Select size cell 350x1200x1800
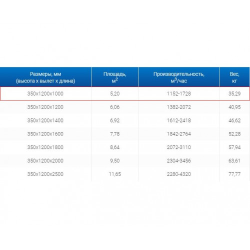The image size is (250, 250). point(45,147)
